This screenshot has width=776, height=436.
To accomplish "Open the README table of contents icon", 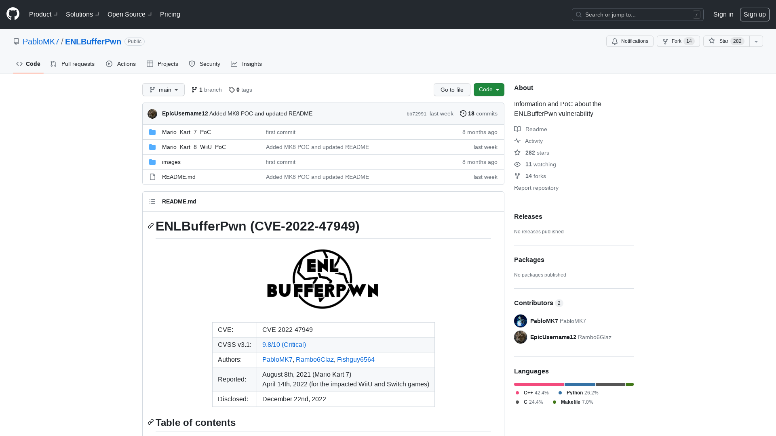I will pos(152,201).
